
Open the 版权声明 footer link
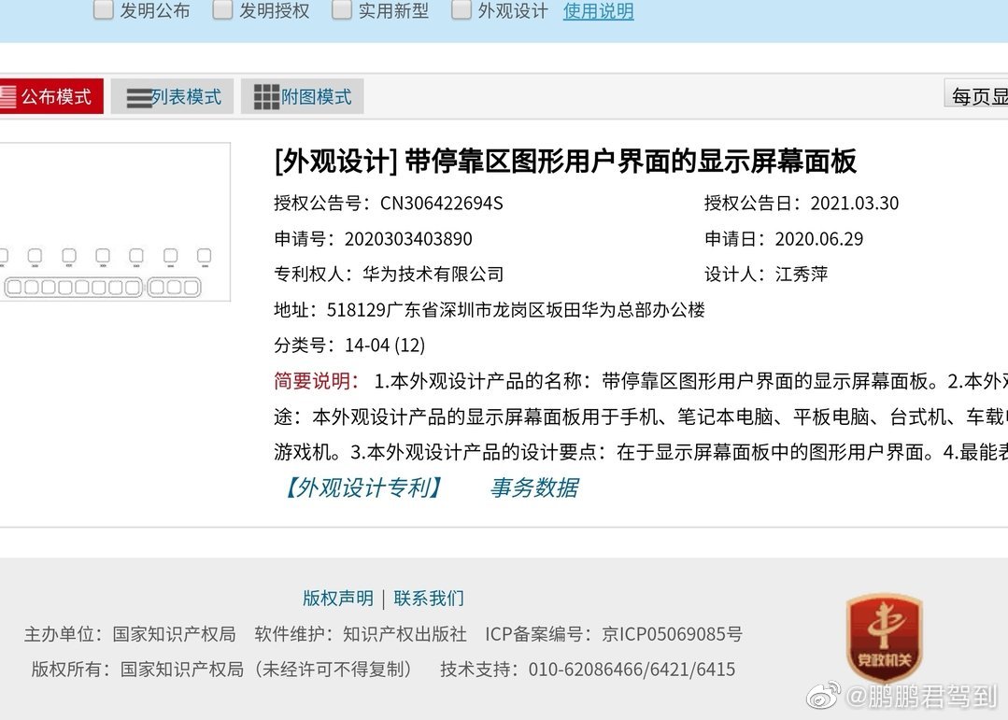click(338, 598)
